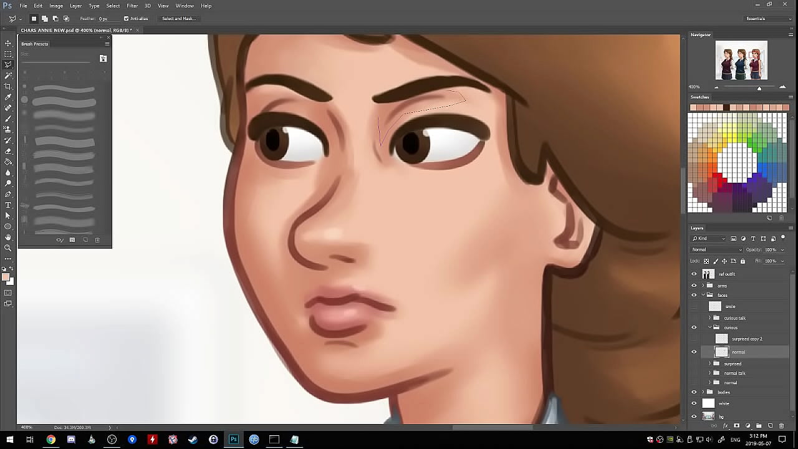The width and height of the screenshot is (798, 449).
Task: Choose the Paint Bucket tool
Action: coord(8,162)
